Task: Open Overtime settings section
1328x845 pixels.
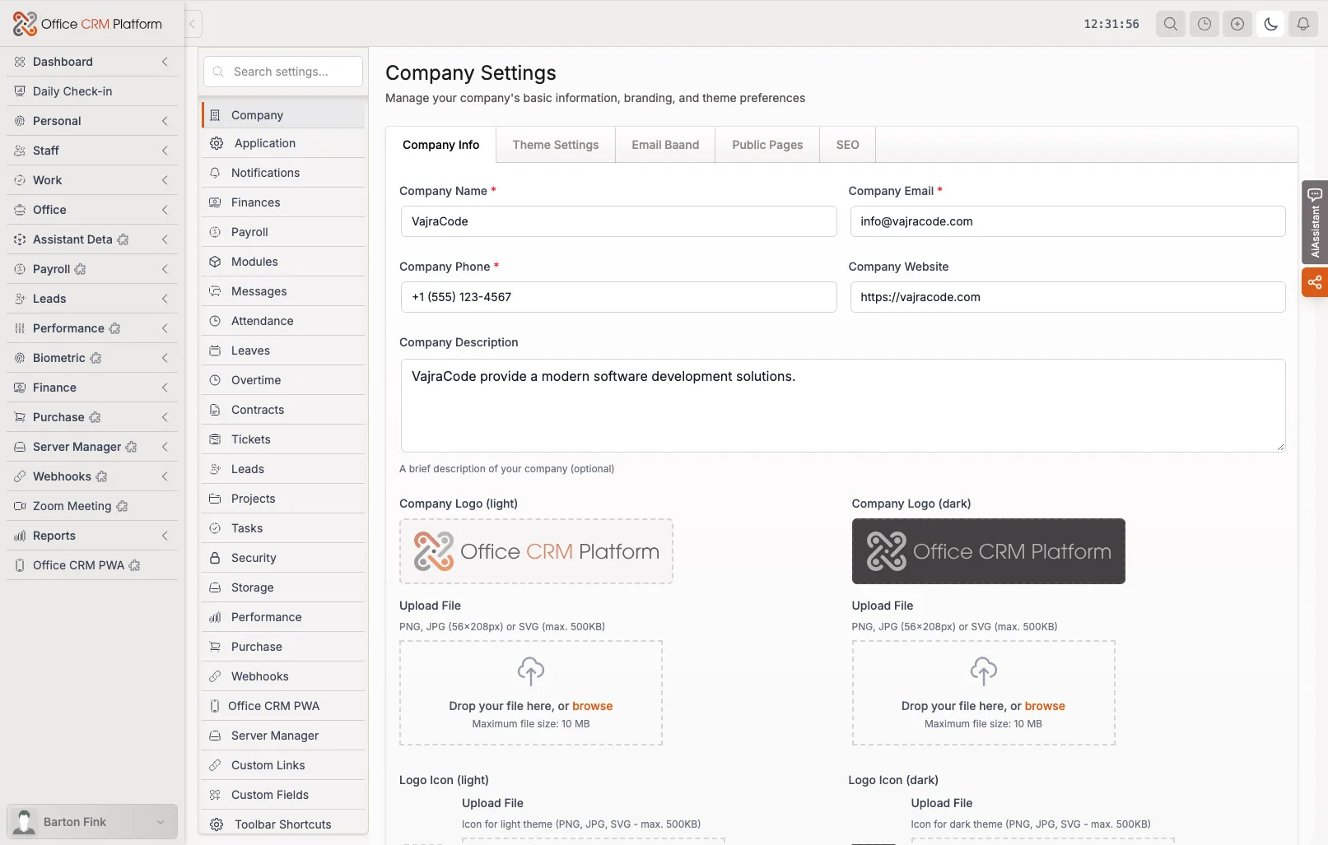Action: click(x=283, y=380)
